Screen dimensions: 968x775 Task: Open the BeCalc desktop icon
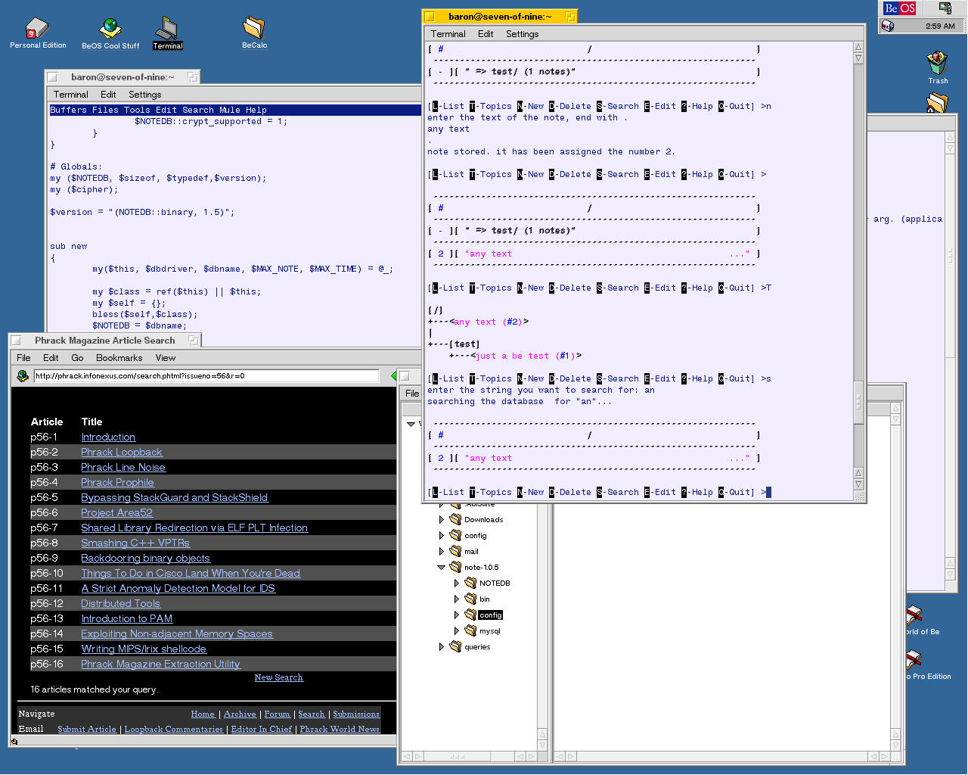point(253,29)
